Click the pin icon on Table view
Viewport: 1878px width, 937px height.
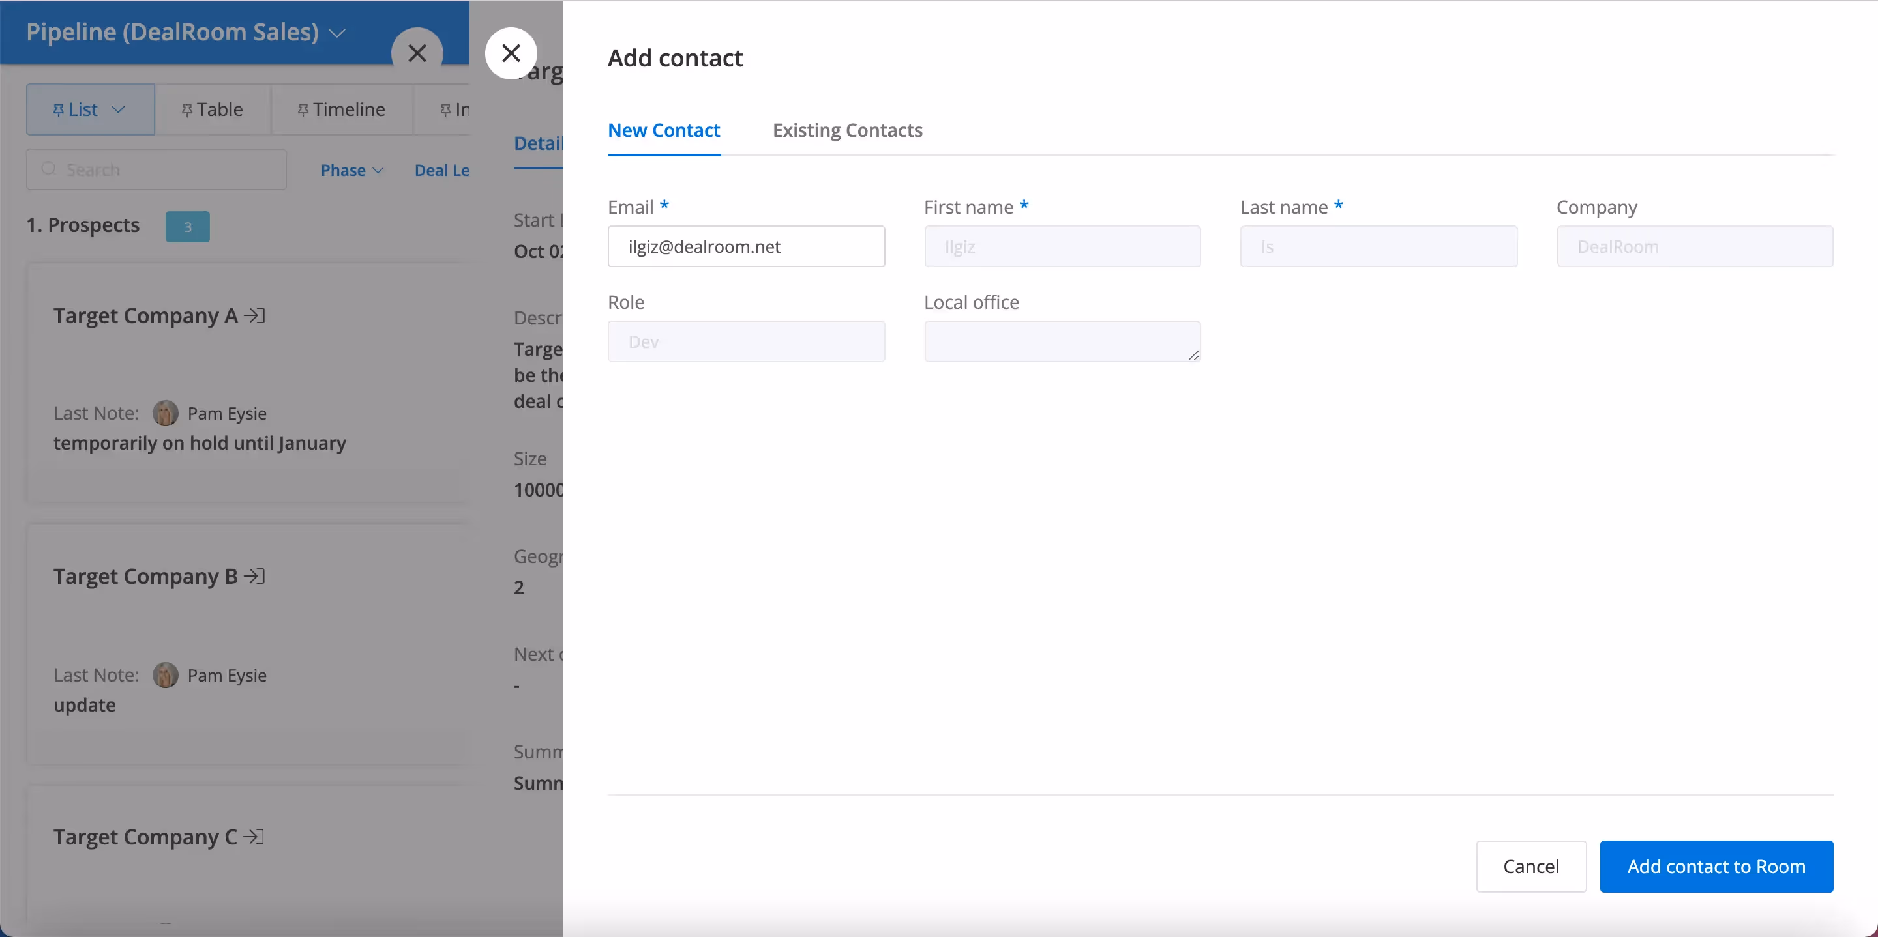(186, 110)
